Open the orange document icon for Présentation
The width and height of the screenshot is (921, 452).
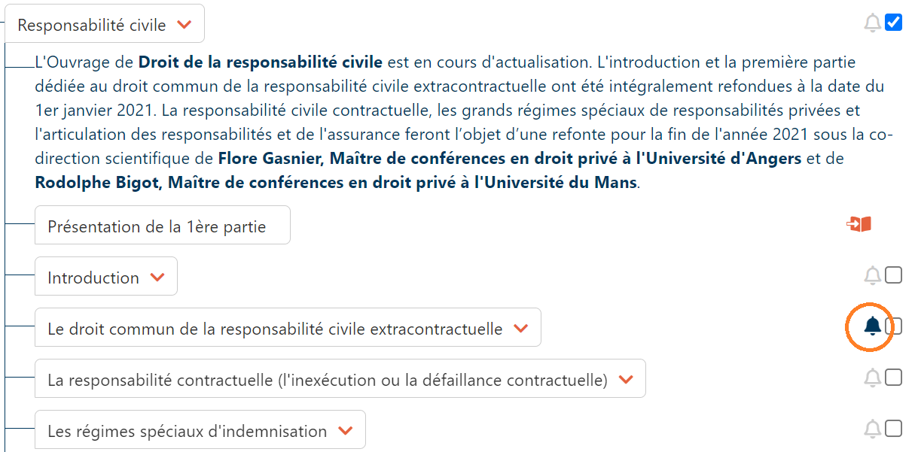point(859,224)
